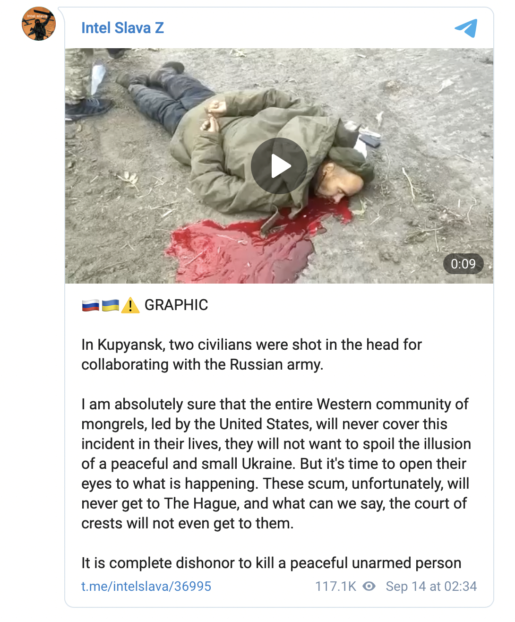The height and width of the screenshot is (622, 515).
Task: Click the GRAPHIC warning label text
Action: [x=176, y=305]
